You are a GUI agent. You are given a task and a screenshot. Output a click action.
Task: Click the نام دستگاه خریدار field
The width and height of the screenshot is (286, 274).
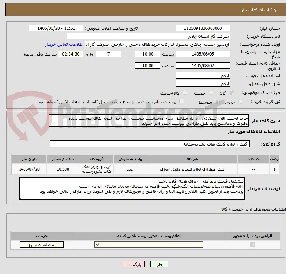(148, 36)
